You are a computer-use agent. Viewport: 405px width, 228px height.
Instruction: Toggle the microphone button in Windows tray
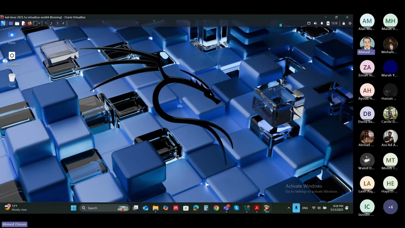[296, 208]
